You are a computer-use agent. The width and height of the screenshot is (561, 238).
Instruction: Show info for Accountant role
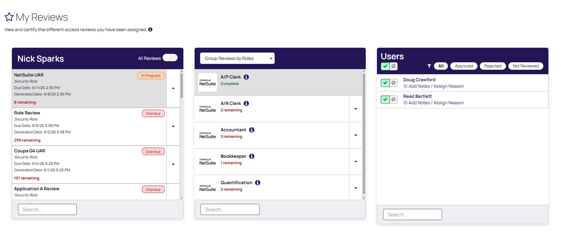click(x=252, y=130)
